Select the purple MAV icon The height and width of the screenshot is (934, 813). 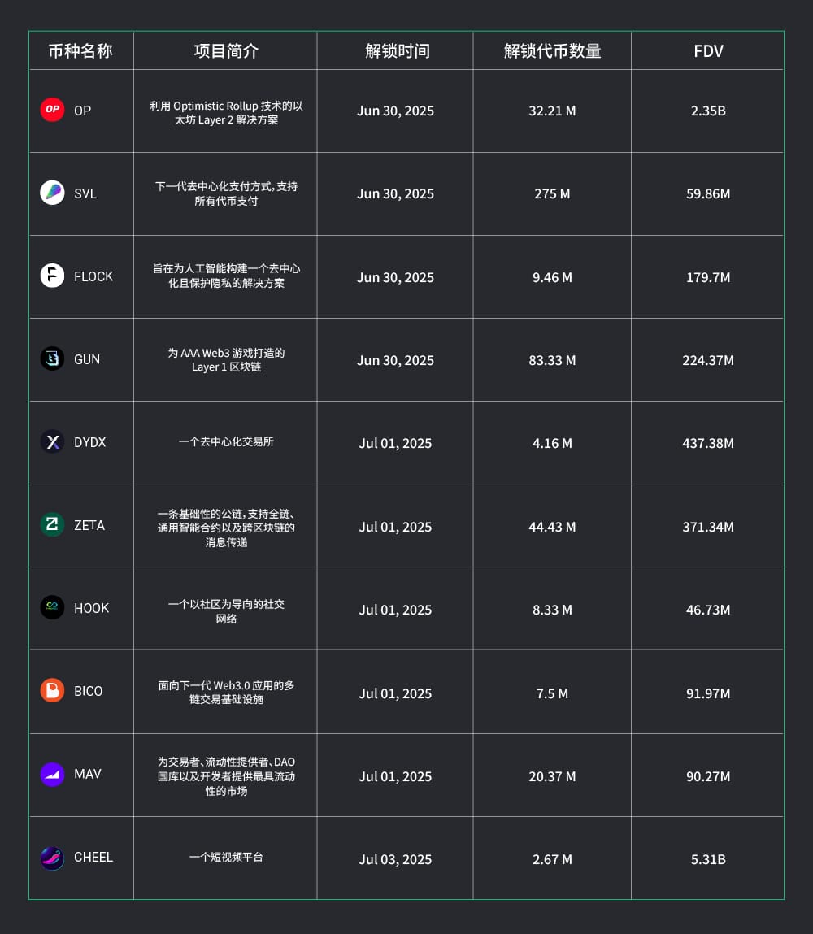pyautogui.click(x=52, y=773)
